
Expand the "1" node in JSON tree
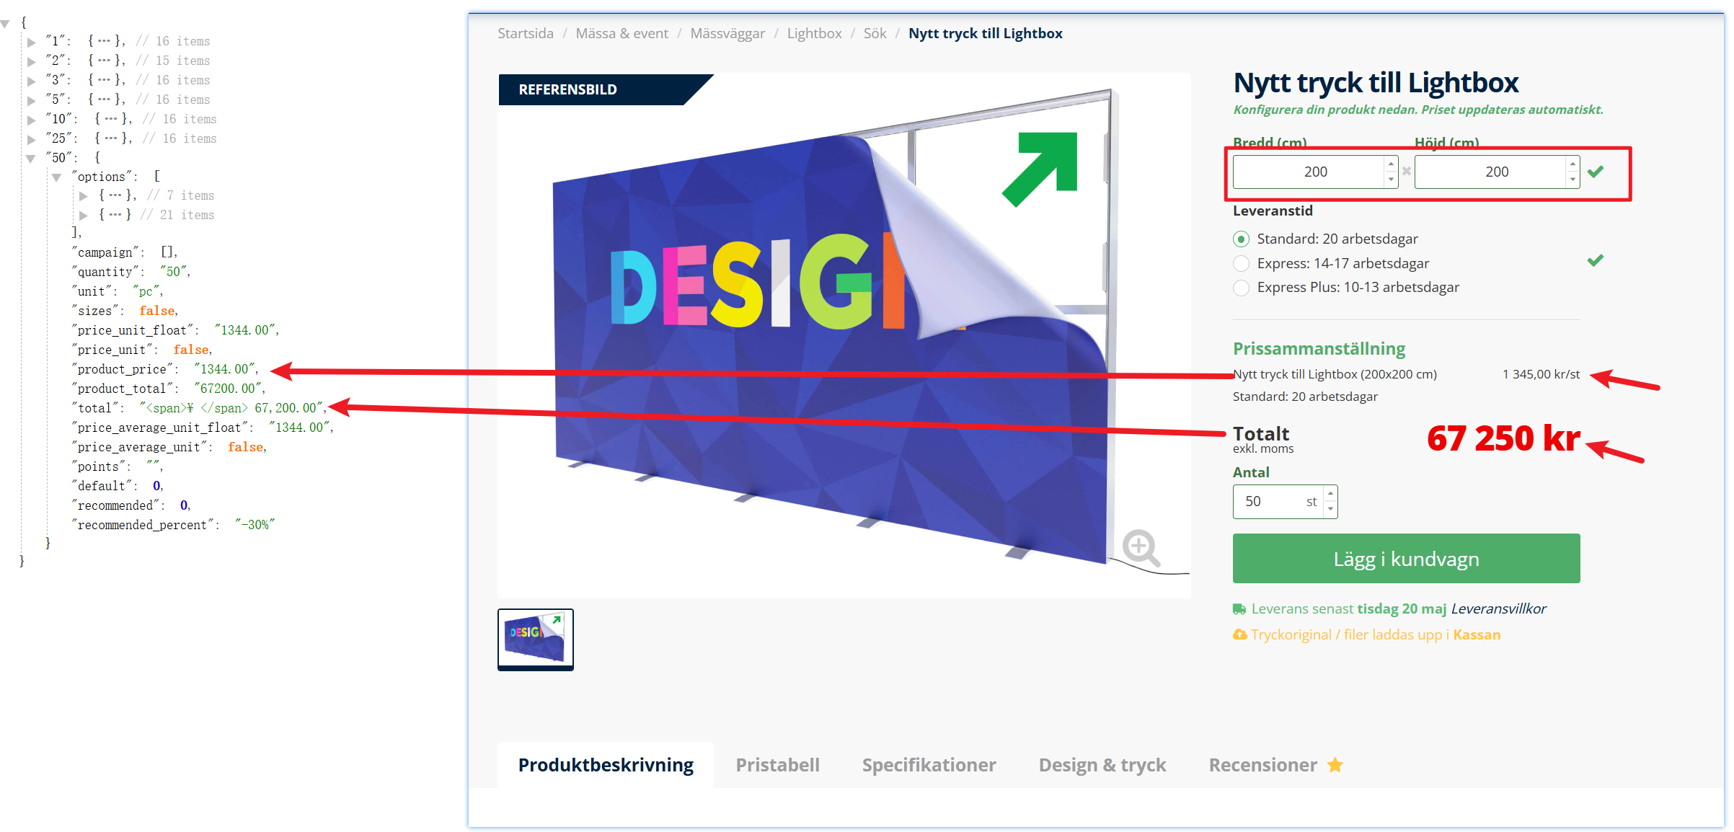tap(32, 42)
